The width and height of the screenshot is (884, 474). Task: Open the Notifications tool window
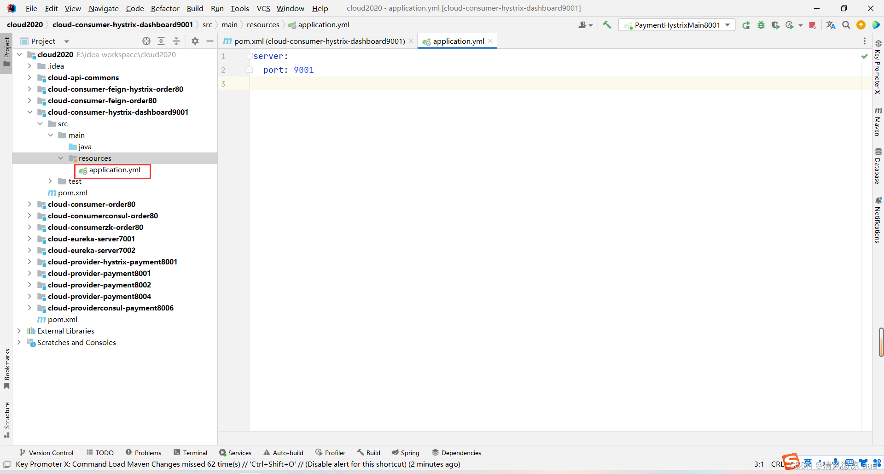878,220
